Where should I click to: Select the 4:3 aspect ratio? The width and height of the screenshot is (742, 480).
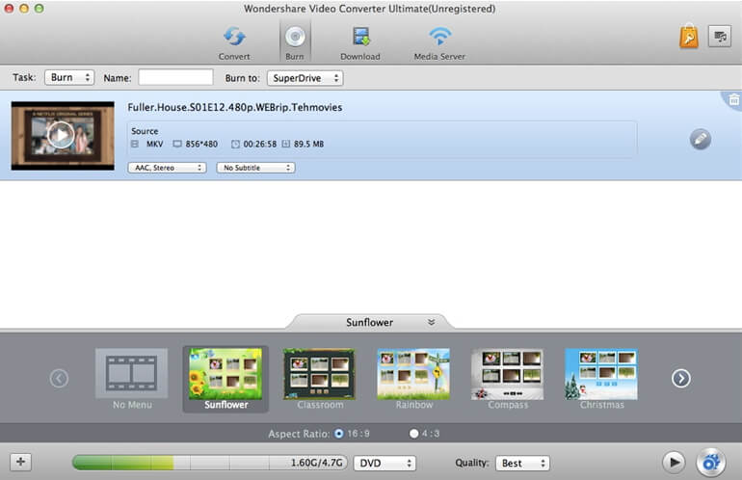click(414, 433)
